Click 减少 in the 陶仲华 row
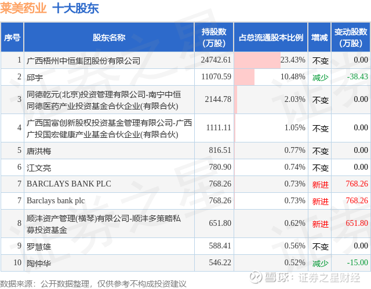This screenshot has width=371, height=289. pos(321,264)
